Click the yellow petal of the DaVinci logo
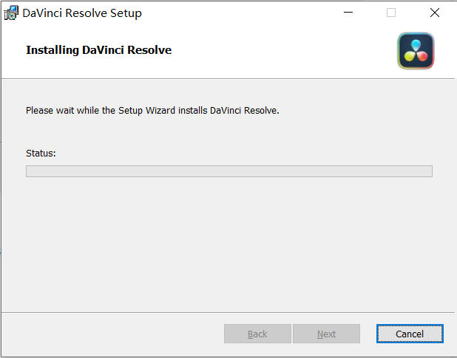457x358 pixels. point(409,56)
